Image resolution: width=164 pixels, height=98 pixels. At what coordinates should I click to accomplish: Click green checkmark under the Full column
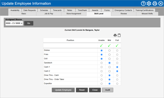pyautogui.click(x=117, y=45)
